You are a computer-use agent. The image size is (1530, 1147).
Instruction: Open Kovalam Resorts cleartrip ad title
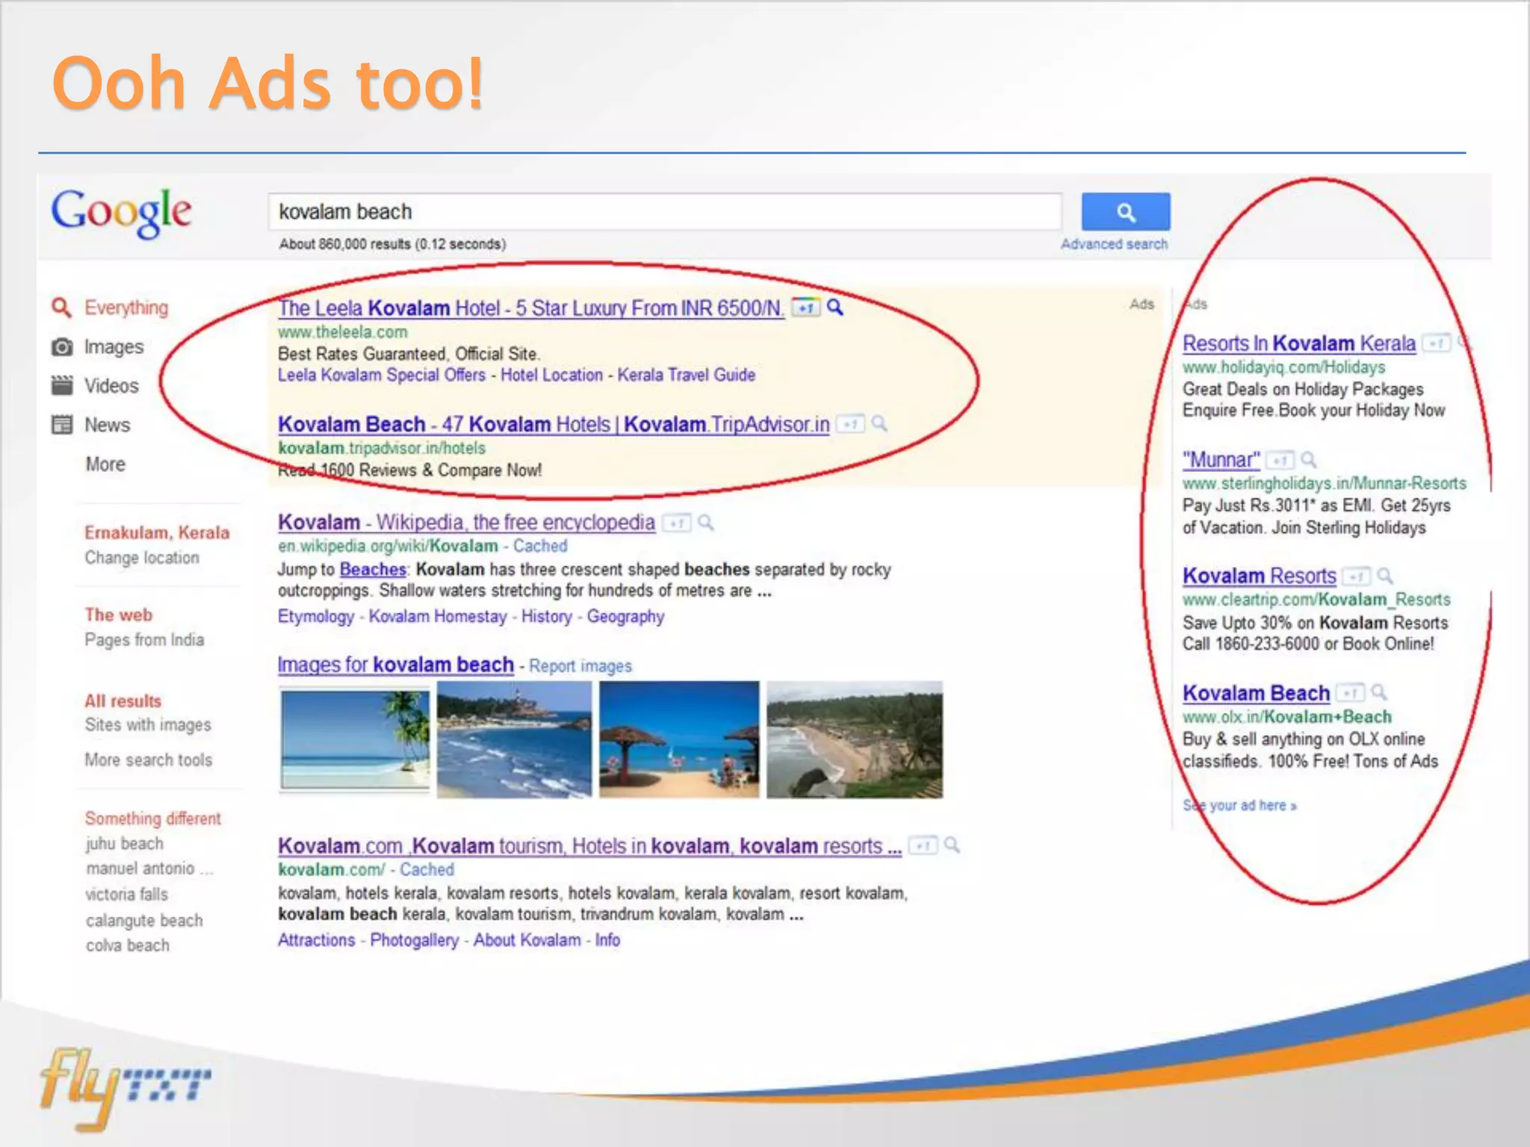[1260, 576]
